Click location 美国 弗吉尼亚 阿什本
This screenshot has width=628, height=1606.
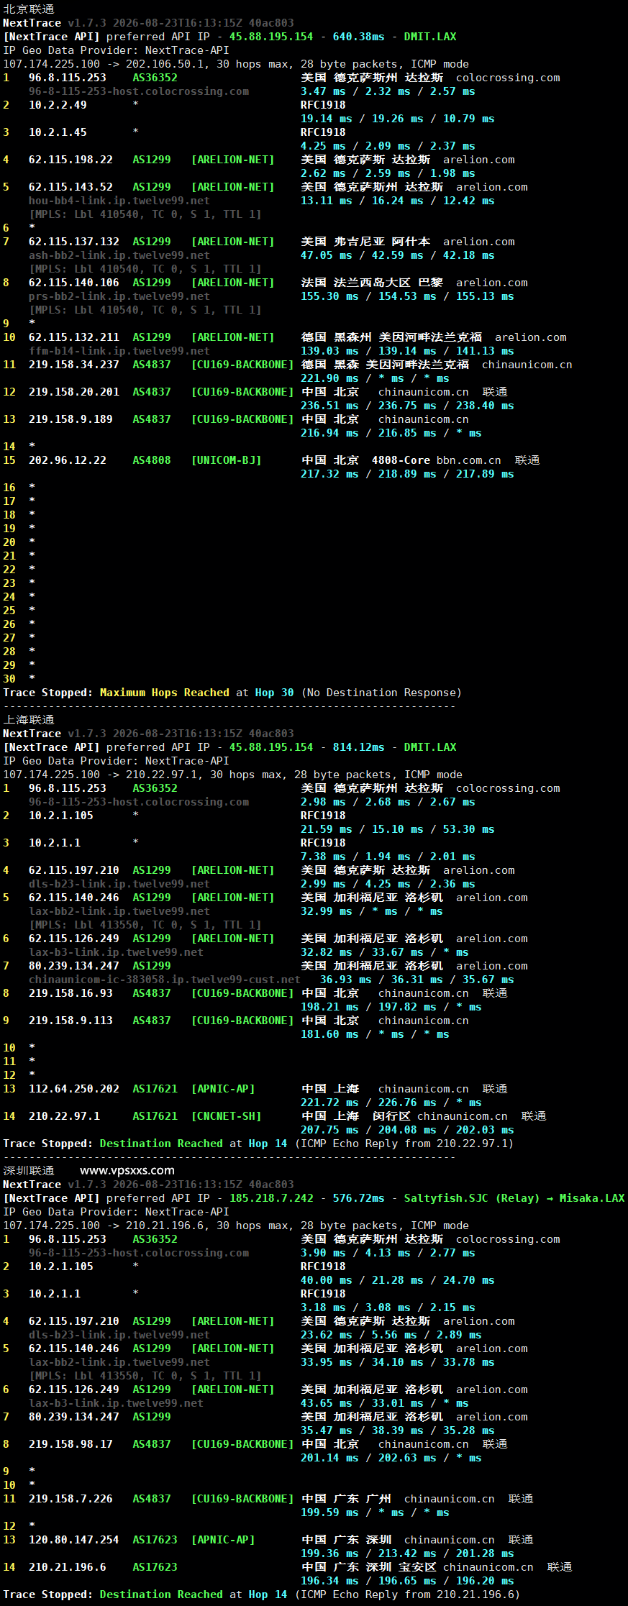365,242
